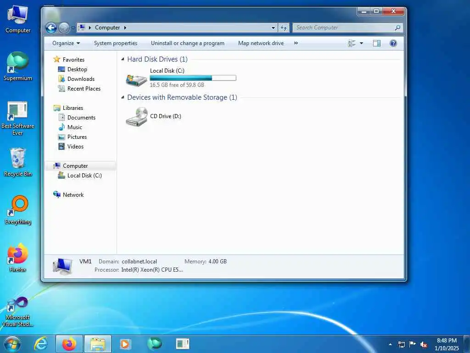
Task: Collapse the Hard Disk Drives group
Action: [x=123, y=59]
